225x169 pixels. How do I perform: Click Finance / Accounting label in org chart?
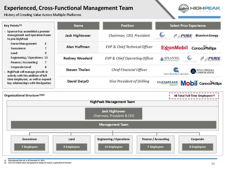click(x=156, y=139)
